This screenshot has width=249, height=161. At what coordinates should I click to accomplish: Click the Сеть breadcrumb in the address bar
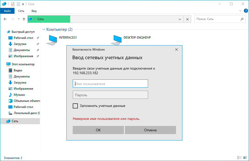click(x=40, y=19)
